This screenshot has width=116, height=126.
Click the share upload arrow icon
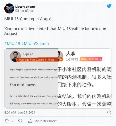pyautogui.click(x=30, y=121)
